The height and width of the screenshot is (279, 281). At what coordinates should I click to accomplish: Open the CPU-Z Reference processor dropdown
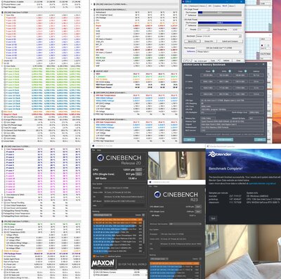(218, 51)
